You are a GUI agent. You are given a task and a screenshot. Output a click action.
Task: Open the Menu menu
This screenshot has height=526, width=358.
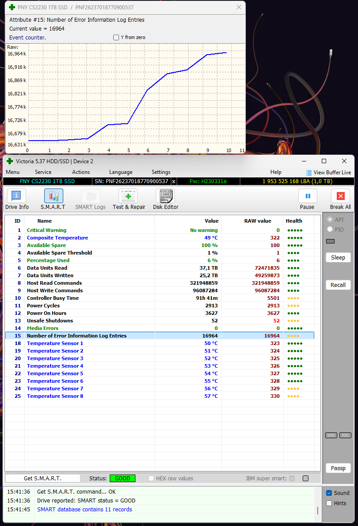pyautogui.click(x=13, y=172)
